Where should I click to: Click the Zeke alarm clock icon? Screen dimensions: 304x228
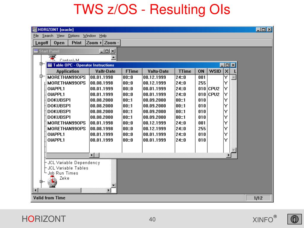click(52, 181)
